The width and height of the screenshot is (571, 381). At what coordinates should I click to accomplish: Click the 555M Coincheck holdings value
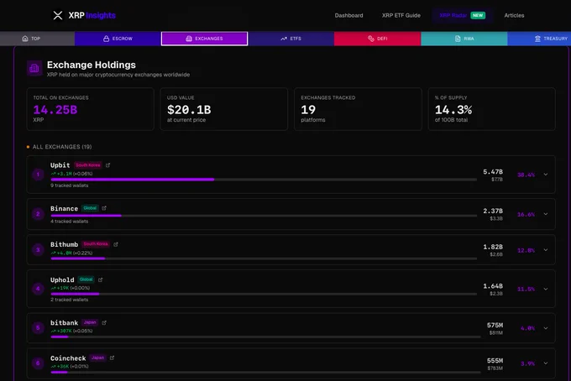click(x=495, y=361)
